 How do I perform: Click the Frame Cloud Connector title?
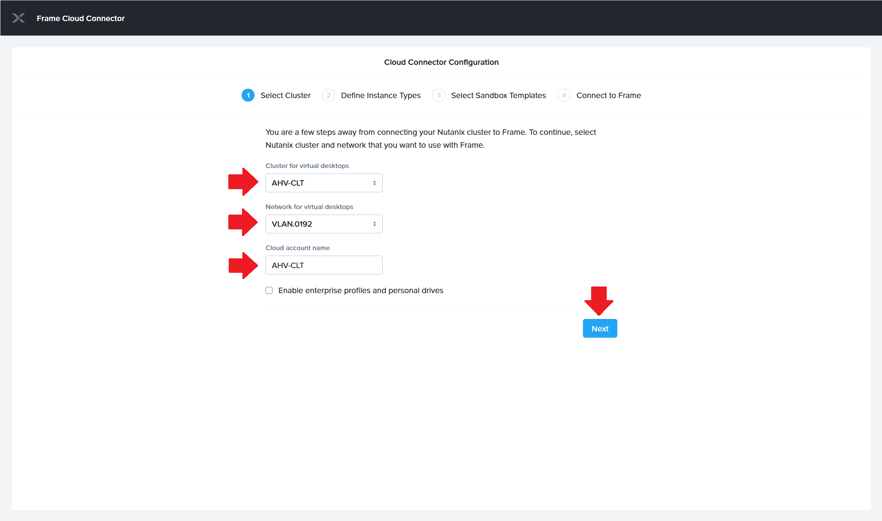(81, 18)
